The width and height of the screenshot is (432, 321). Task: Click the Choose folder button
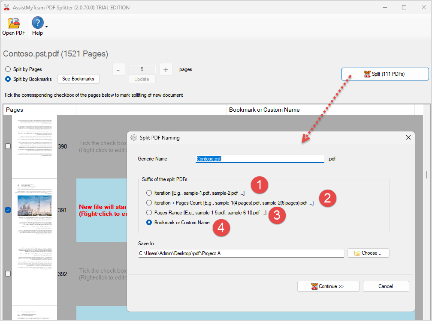pyautogui.click(x=368, y=253)
